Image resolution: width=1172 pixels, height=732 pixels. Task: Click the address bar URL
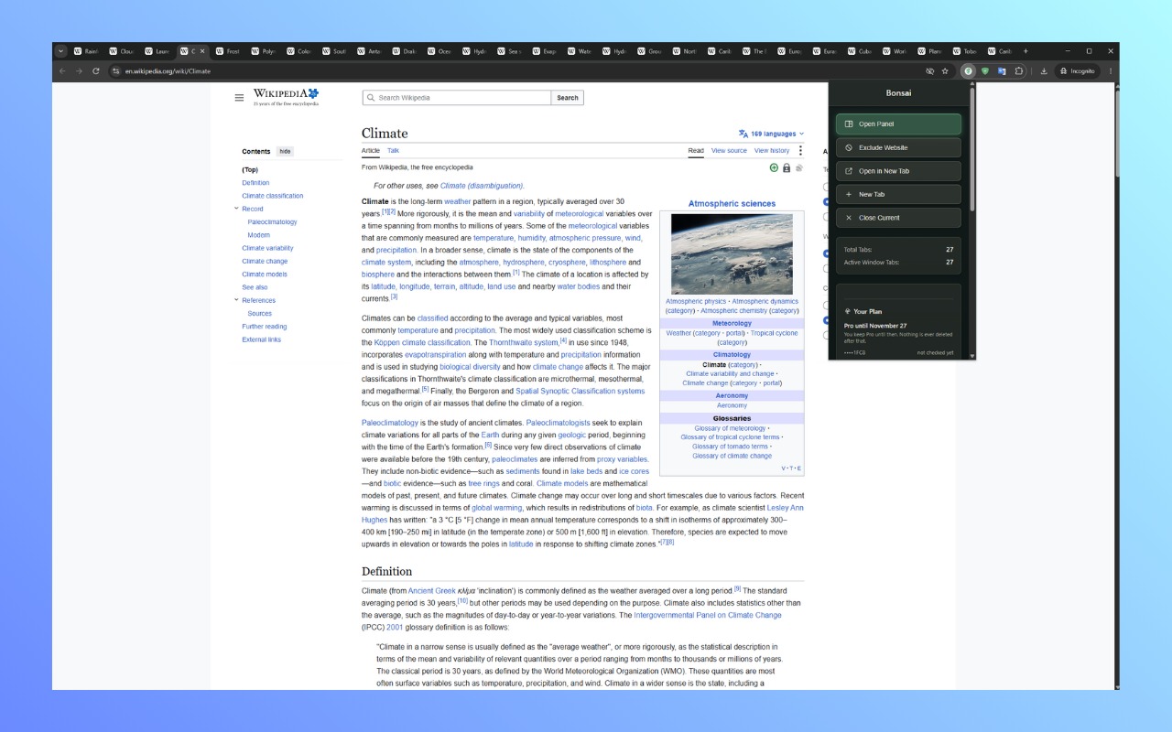pyautogui.click(x=168, y=70)
